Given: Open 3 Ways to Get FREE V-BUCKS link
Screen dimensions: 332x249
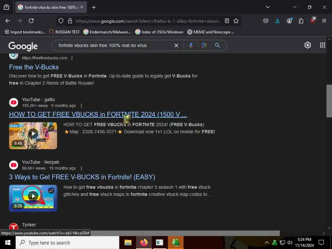Looking at the screenshot, I should pyautogui.click(x=82, y=177).
